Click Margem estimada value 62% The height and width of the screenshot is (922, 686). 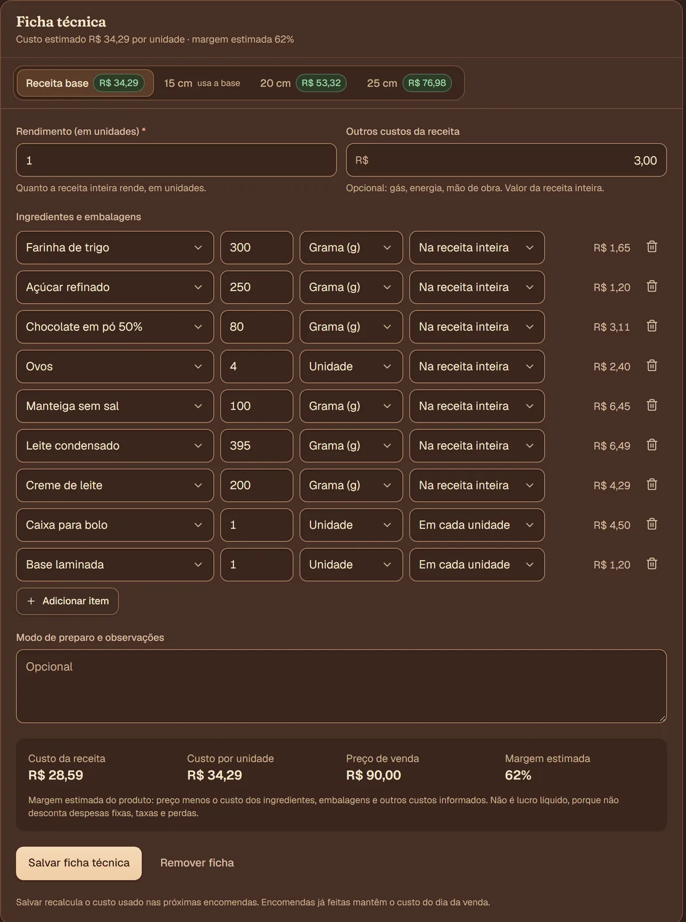click(x=518, y=775)
